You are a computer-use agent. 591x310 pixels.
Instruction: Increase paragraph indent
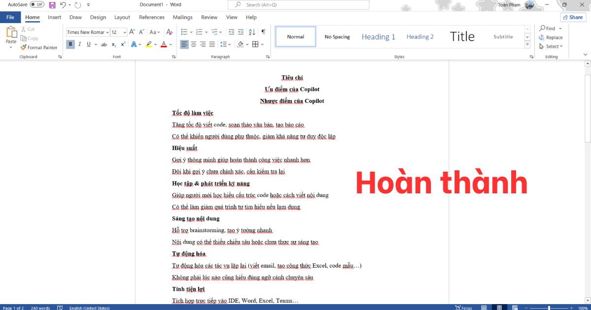point(240,32)
